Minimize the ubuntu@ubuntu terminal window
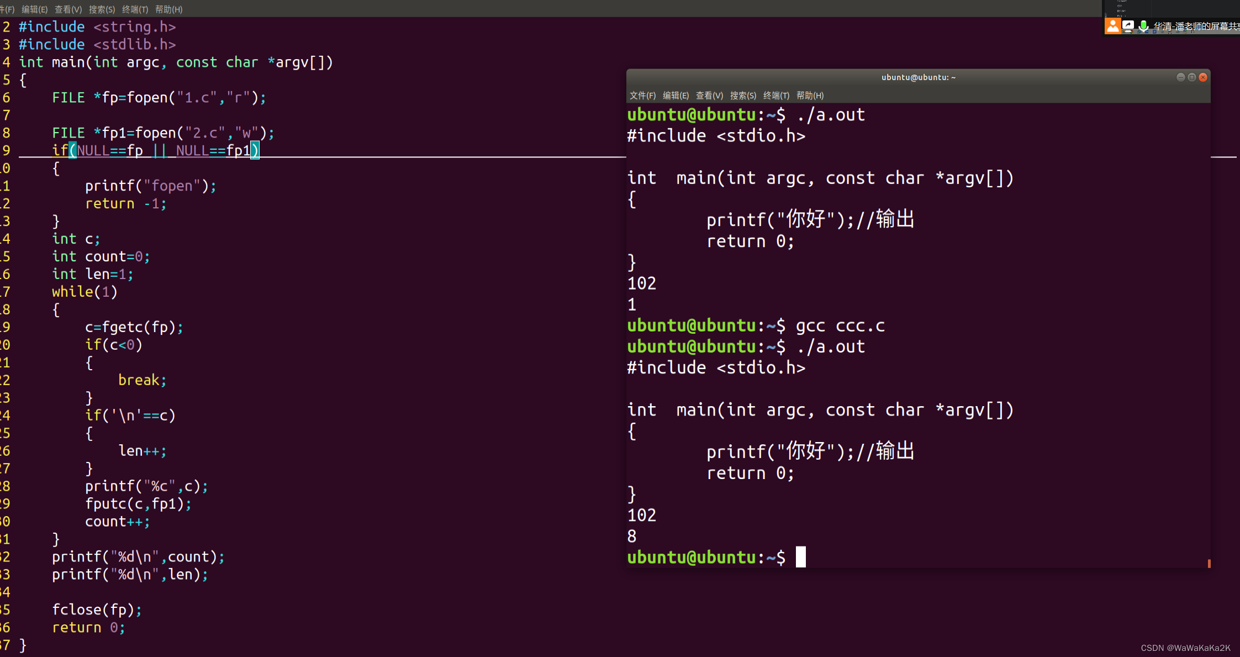This screenshot has width=1240, height=657. click(1180, 77)
